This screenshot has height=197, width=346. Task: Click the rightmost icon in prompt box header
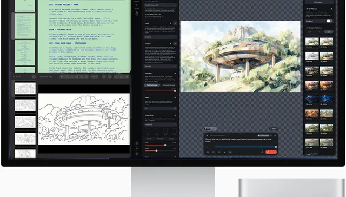click(275, 136)
